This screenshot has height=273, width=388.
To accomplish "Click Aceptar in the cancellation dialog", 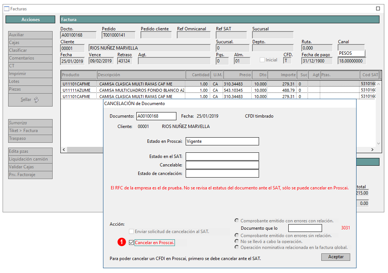I will point(335,257).
